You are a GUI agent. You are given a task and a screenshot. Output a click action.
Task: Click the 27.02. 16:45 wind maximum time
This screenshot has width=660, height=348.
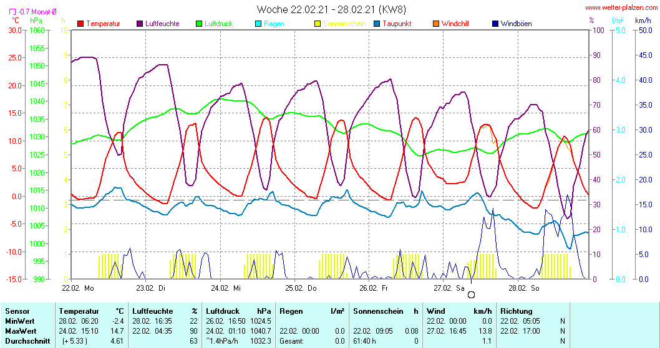click(x=446, y=331)
